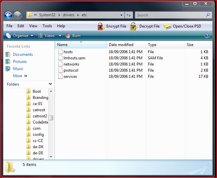Click the Views button icon
The width and height of the screenshot is (217, 178).
[40, 36]
